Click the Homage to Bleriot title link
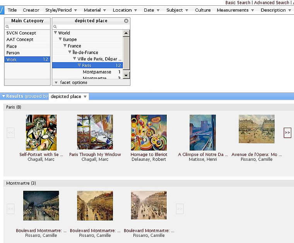The width and height of the screenshot is (294, 243). pos(149,154)
